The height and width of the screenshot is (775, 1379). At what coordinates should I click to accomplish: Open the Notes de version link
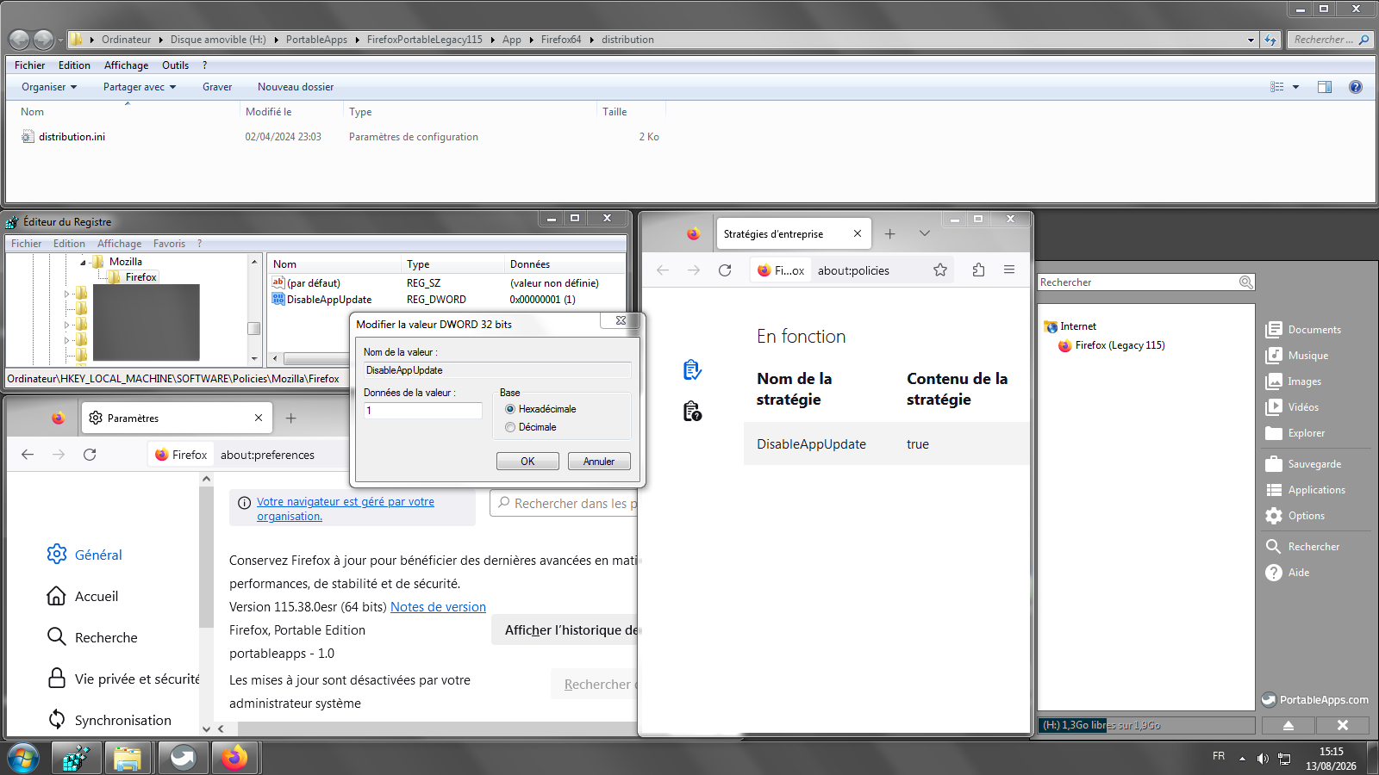[438, 607]
